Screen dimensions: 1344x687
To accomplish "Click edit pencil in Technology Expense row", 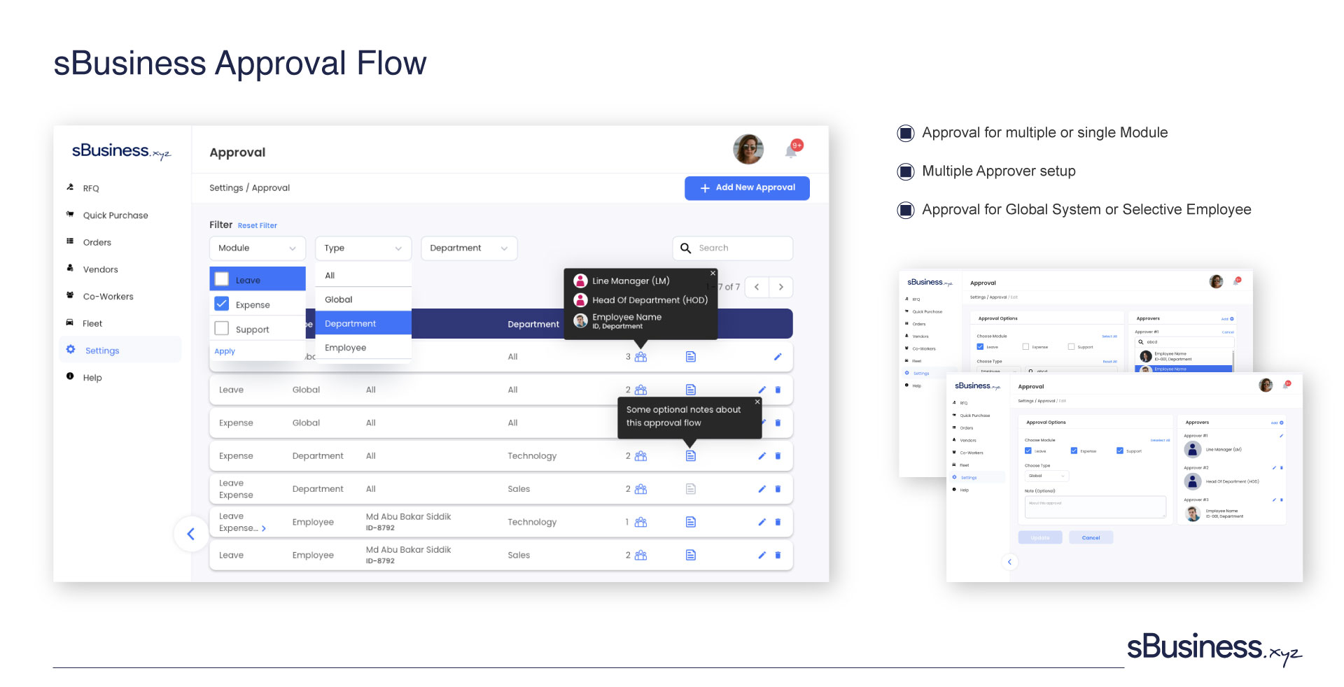I will 762,456.
